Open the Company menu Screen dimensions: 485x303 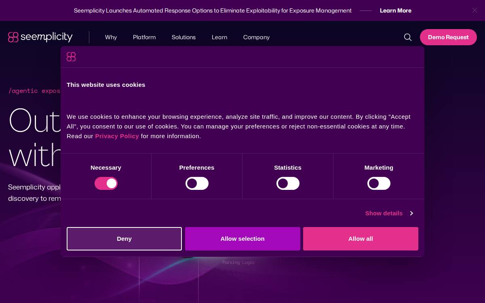[256, 37]
